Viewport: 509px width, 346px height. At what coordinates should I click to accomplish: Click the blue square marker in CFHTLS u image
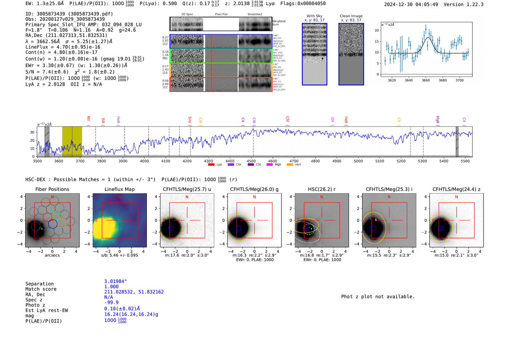(171, 228)
